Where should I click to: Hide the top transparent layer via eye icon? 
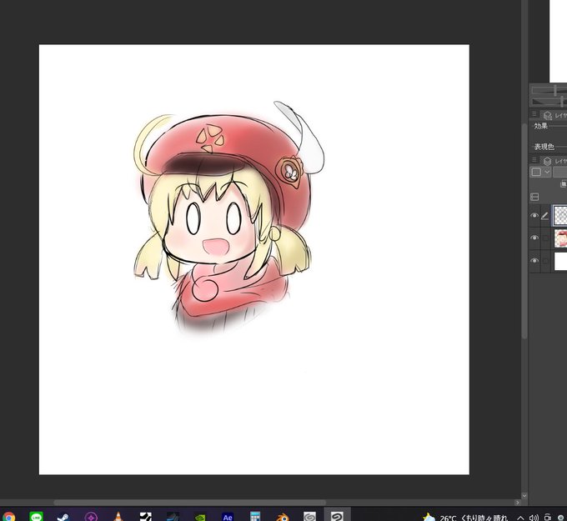534,216
